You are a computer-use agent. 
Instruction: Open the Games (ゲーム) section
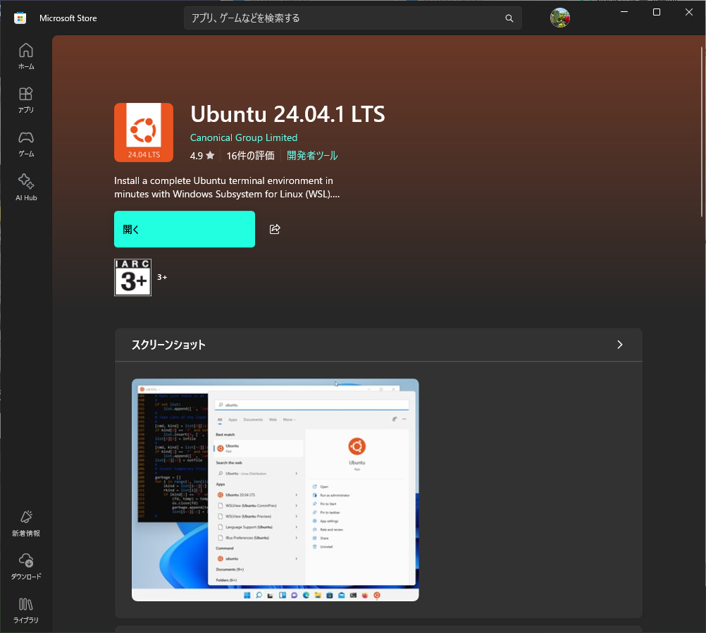(x=26, y=145)
